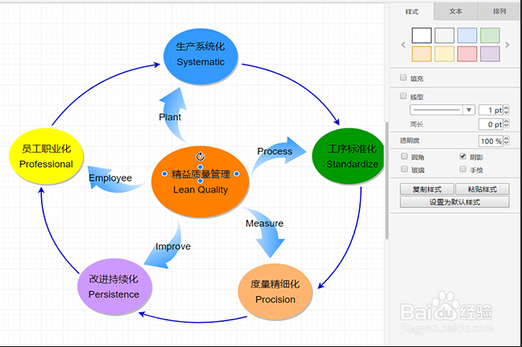The height and width of the screenshot is (347, 522).
Task: Switch to the 样式 tab
Action: [412, 11]
